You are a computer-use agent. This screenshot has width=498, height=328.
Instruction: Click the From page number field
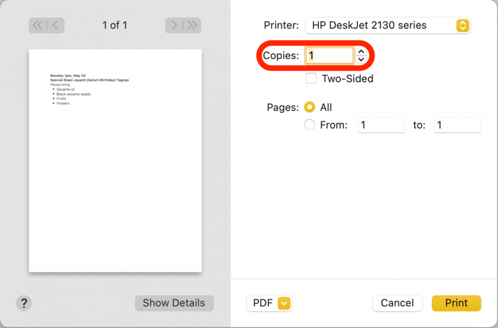click(381, 125)
